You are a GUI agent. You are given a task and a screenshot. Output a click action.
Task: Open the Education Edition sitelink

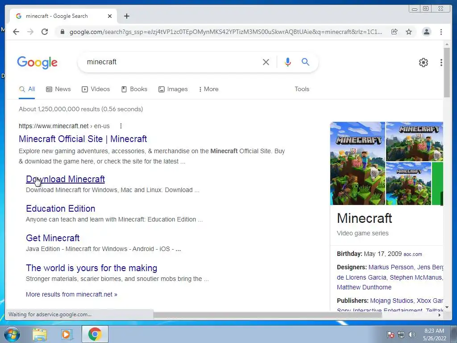tap(61, 209)
